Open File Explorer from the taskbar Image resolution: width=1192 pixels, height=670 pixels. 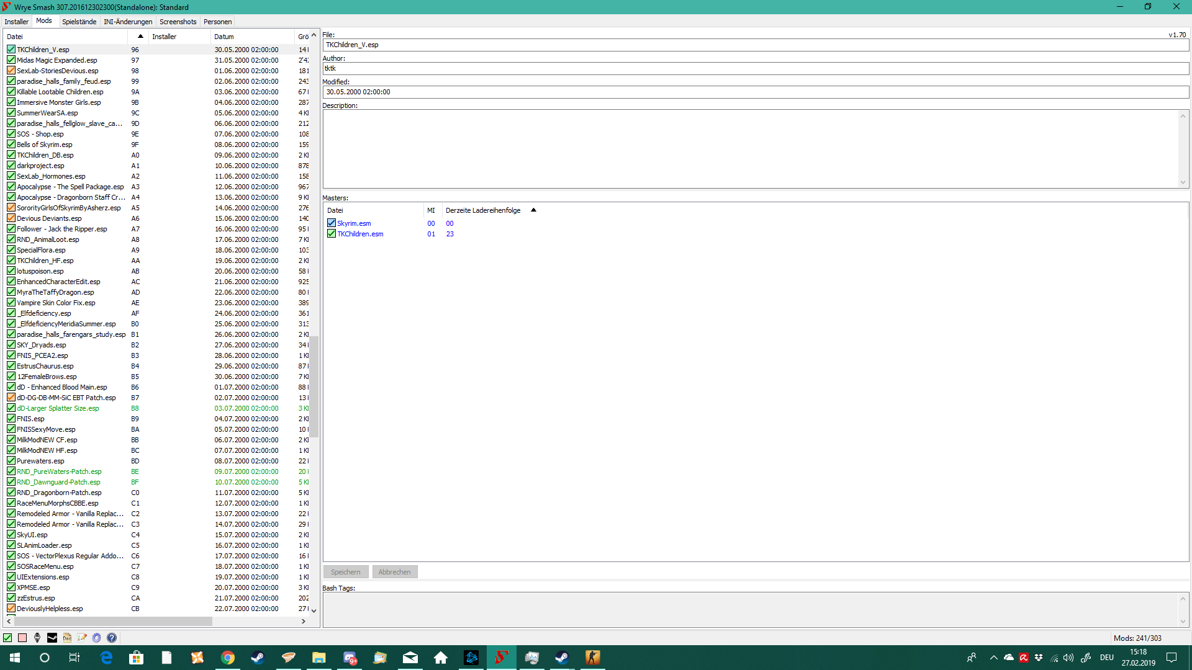click(319, 658)
